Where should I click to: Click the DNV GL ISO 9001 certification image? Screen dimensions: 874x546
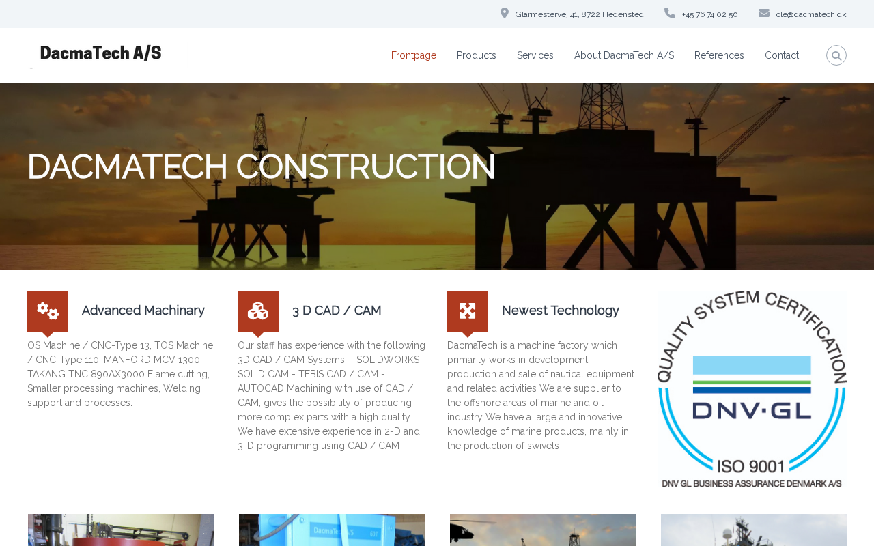[752, 389]
